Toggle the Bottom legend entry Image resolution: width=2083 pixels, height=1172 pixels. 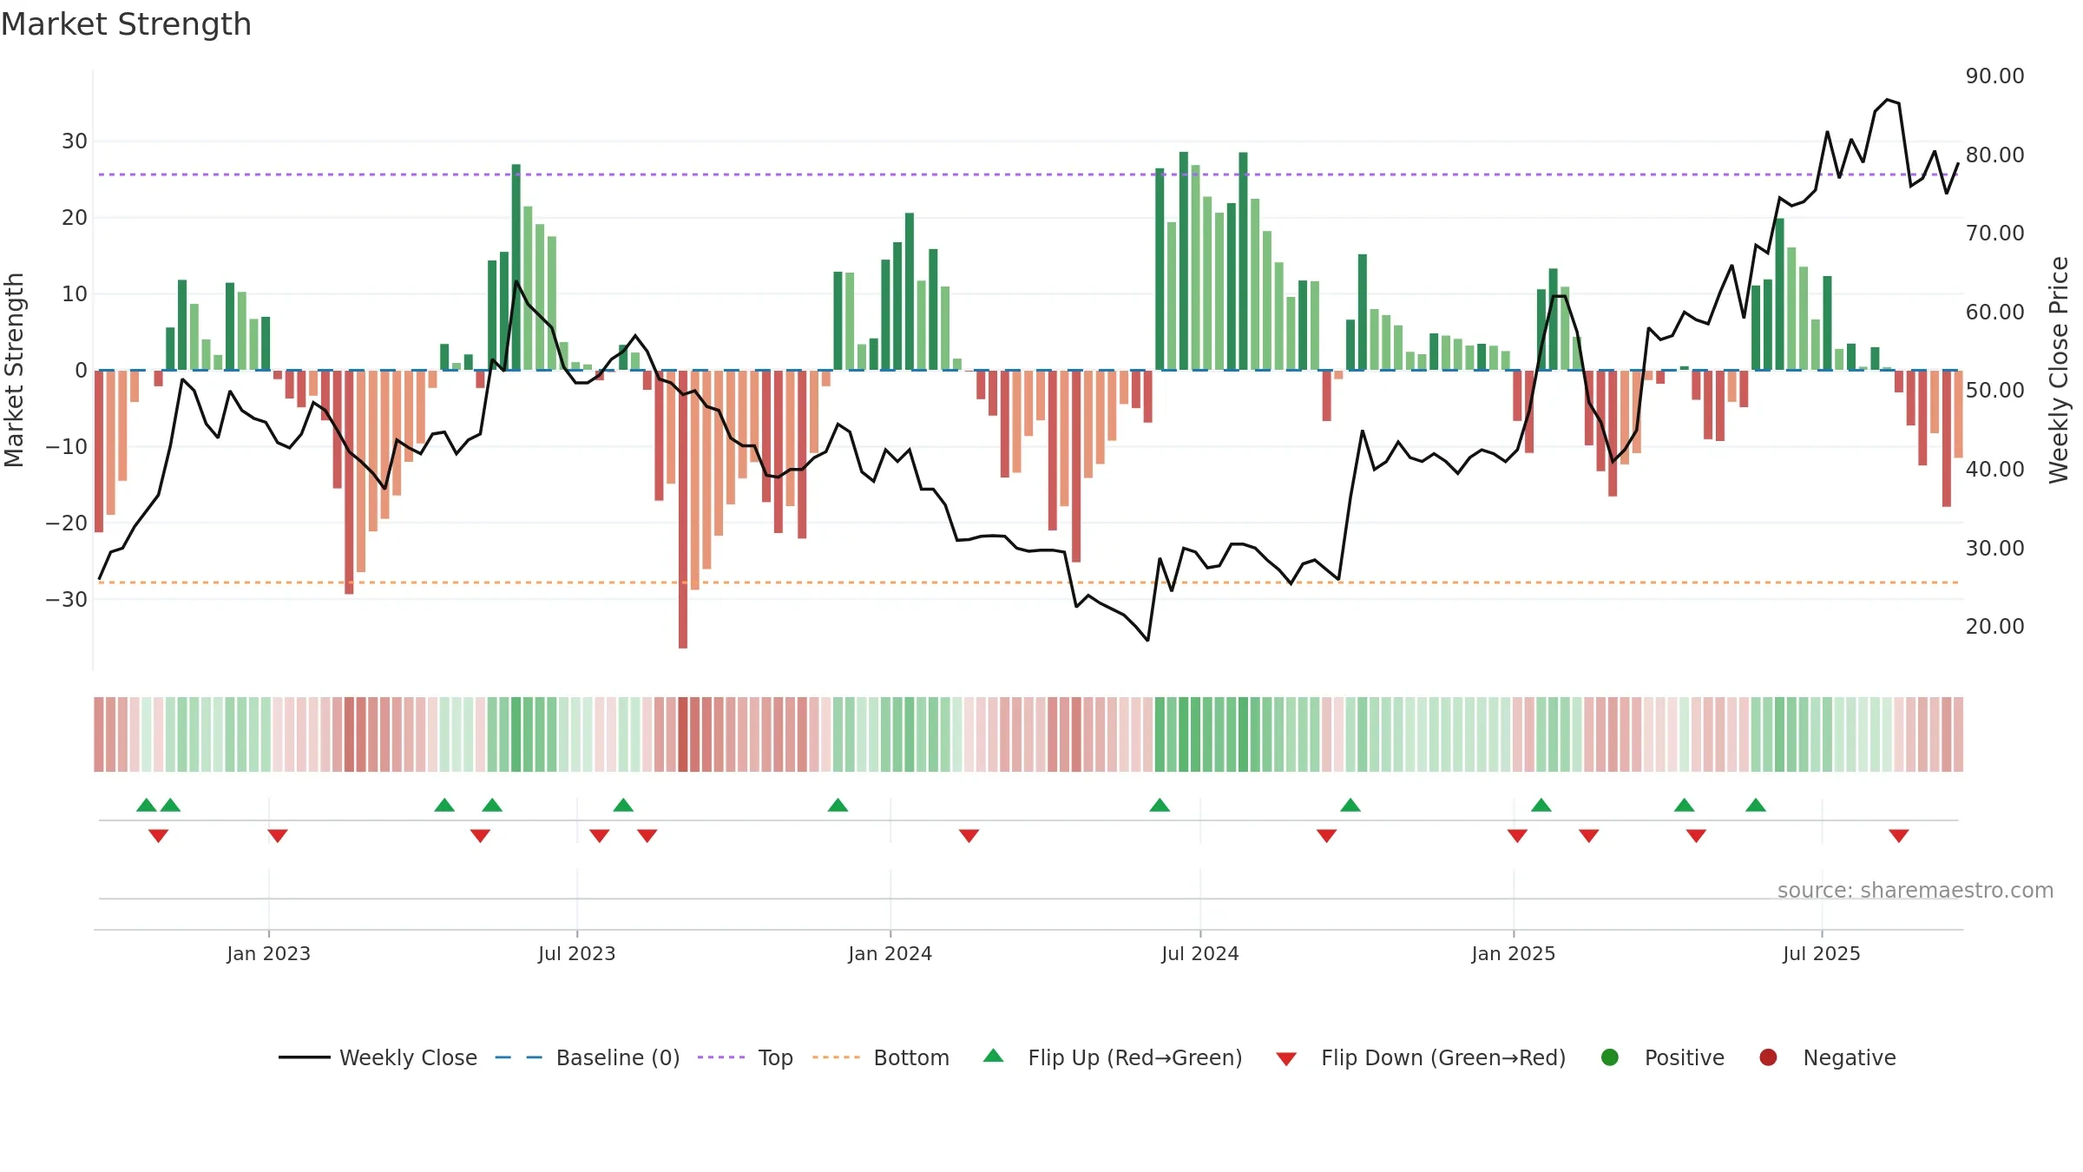click(881, 1057)
